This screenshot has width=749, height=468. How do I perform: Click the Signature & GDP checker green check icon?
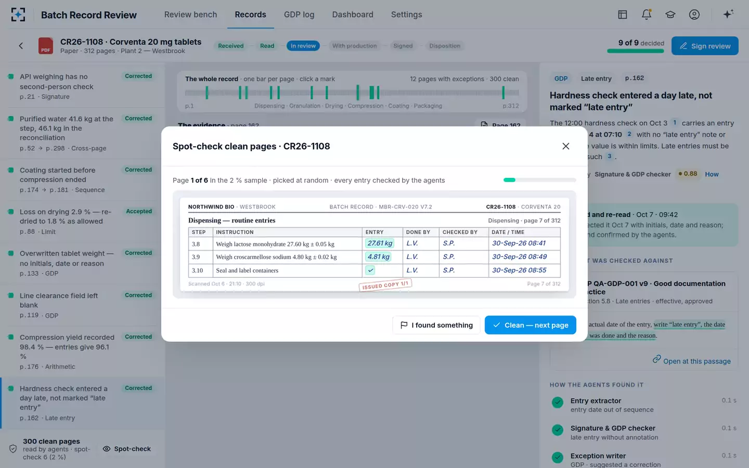click(558, 430)
